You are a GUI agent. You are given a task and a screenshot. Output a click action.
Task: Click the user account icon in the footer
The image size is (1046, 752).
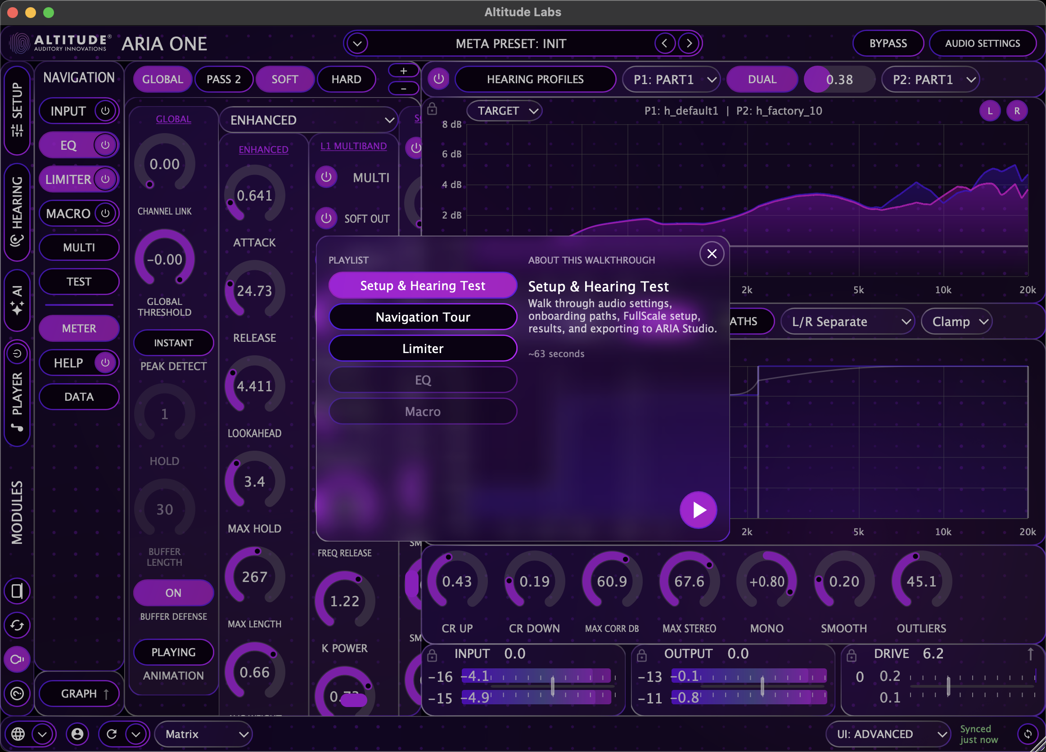click(x=77, y=734)
